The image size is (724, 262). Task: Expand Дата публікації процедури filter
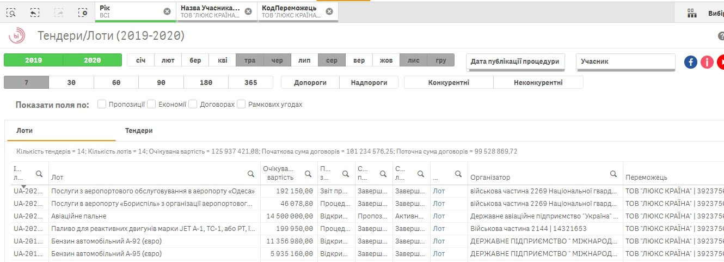pyautogui.click(x=516, y=62)
